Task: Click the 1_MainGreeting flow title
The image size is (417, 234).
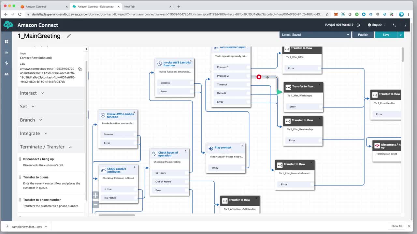Action: (x=39, y=36)
